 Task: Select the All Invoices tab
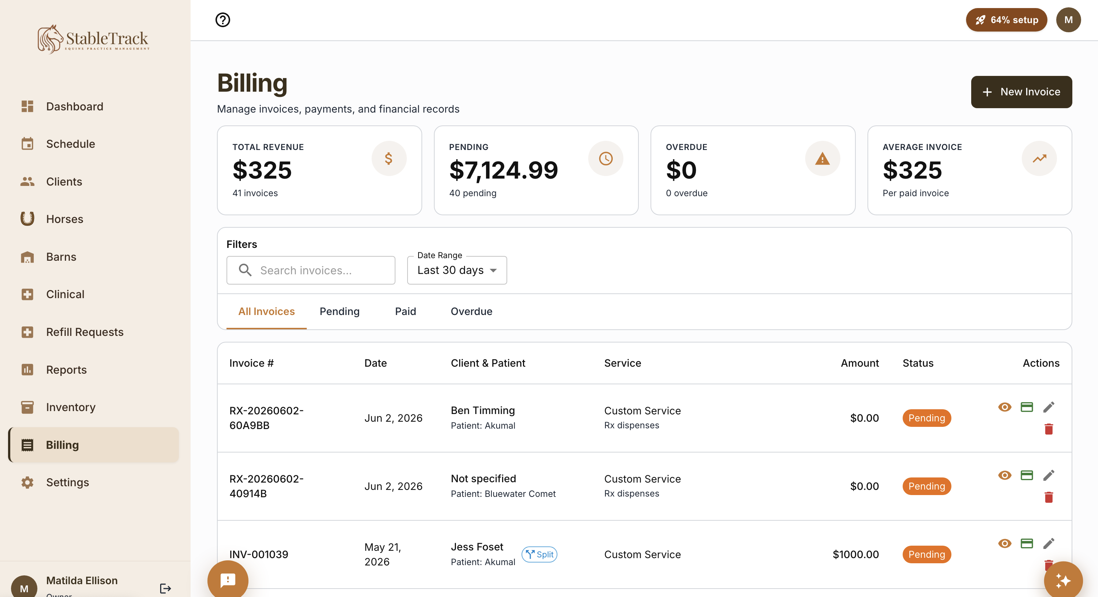point(266,311)
